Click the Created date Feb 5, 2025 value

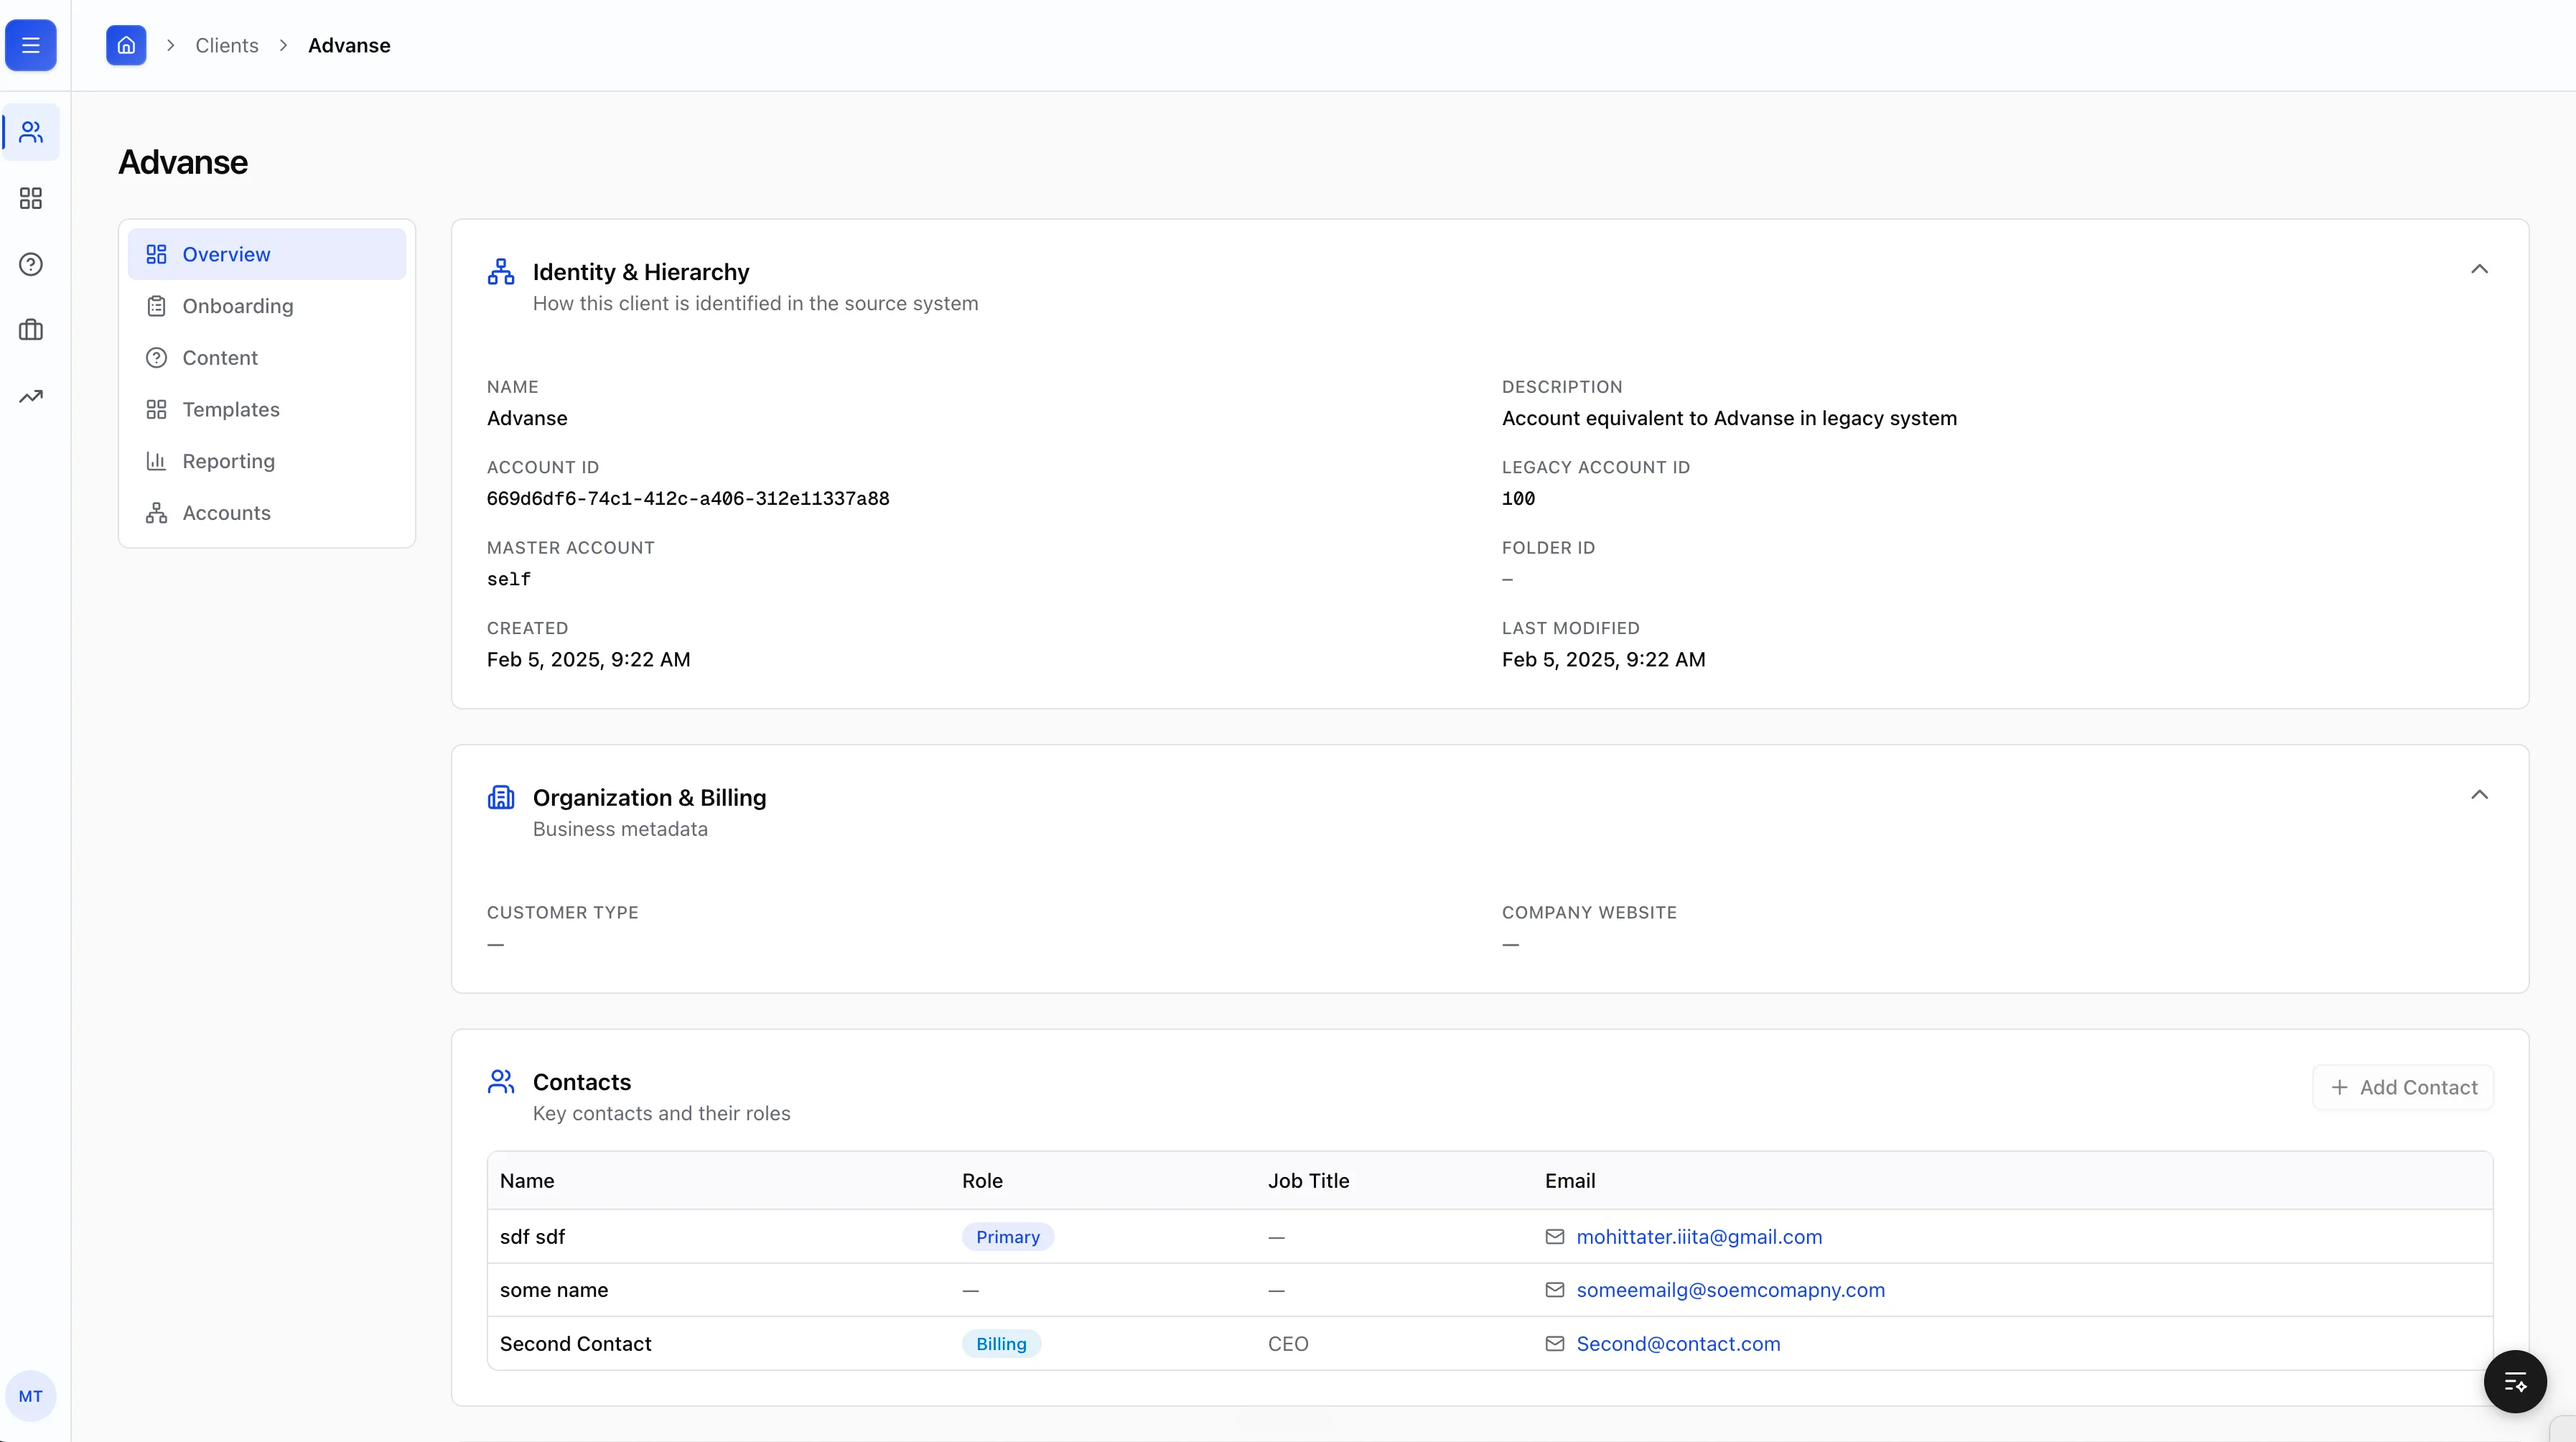[x=588, y=660]
